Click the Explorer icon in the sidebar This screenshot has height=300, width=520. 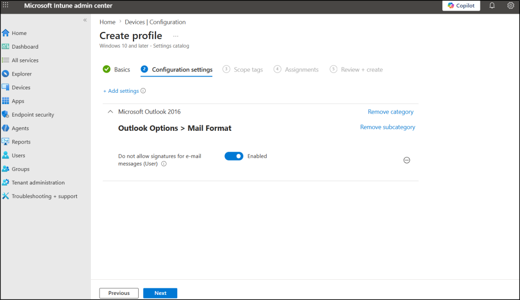(x=6, y=73)
